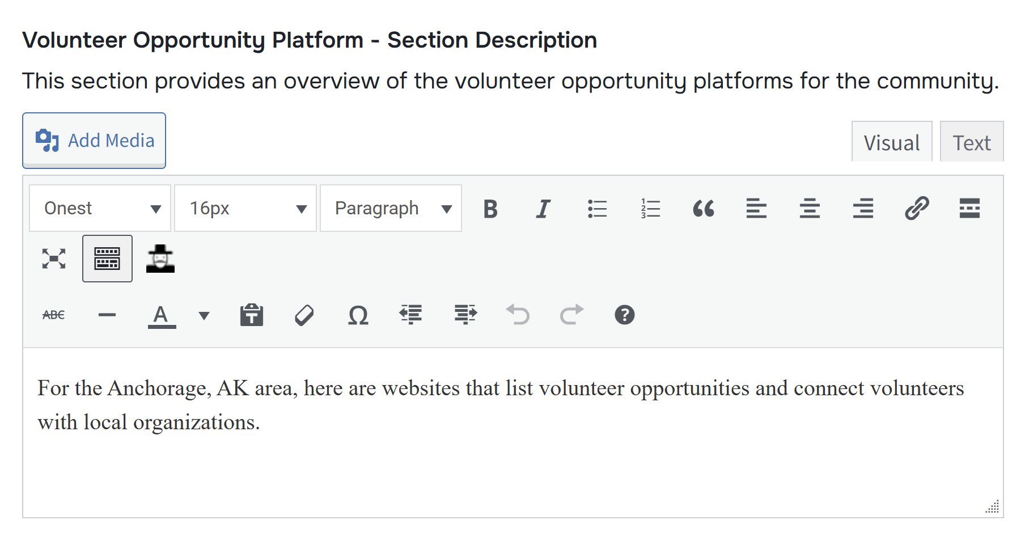Click the Add Media button
The height and width of the screenshot is (537, 1029).
tap(94, 141)
